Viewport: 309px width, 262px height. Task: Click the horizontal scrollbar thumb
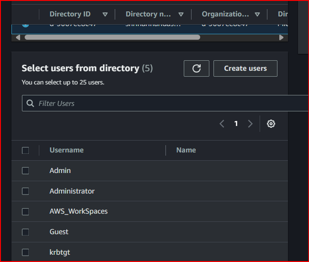[112, 37]
